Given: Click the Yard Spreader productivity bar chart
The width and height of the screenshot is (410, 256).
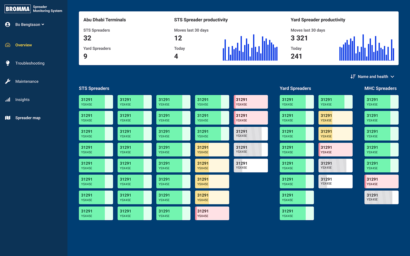Looking at the screenshot, I should pyautogui.click(x=367, y=47).
